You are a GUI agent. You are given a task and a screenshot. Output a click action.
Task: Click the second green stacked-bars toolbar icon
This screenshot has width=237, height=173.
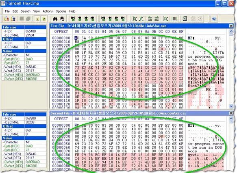pyautogui.click(x=157, y=19)
